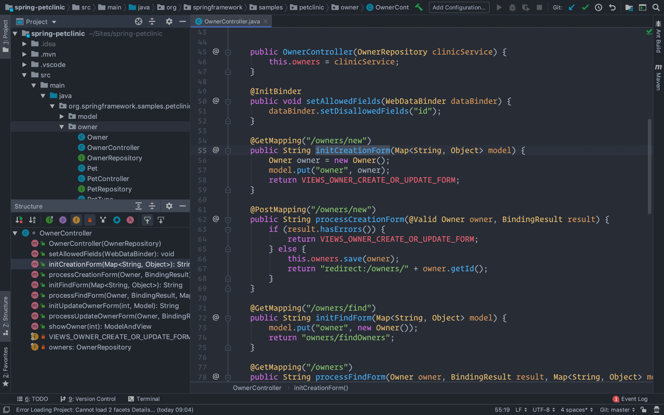
Task: Start debugging with the bug icon
Action: 512,7
